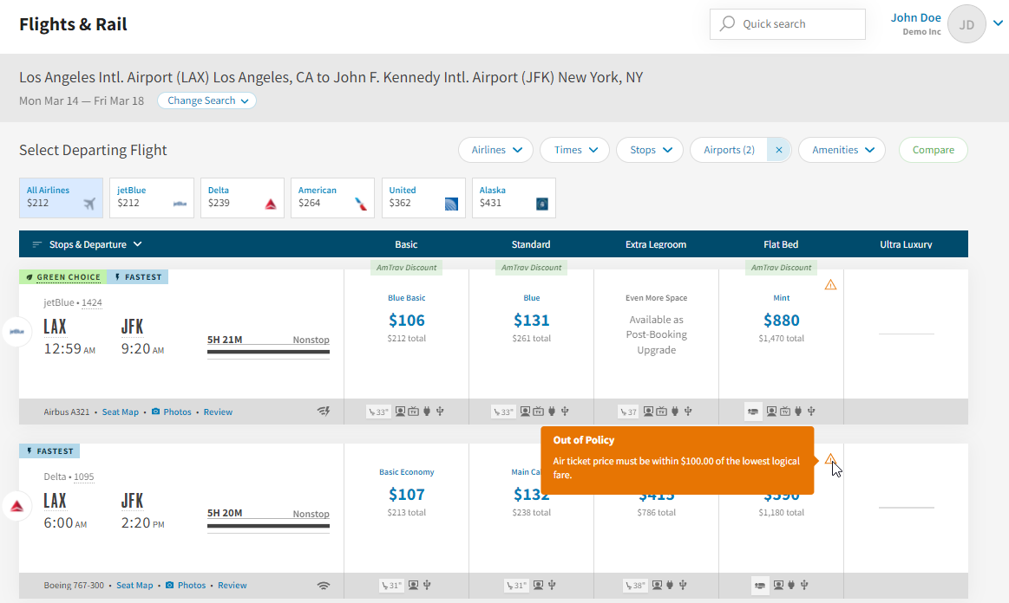Click the Quick search magnifier icon

tap(727, 23)
